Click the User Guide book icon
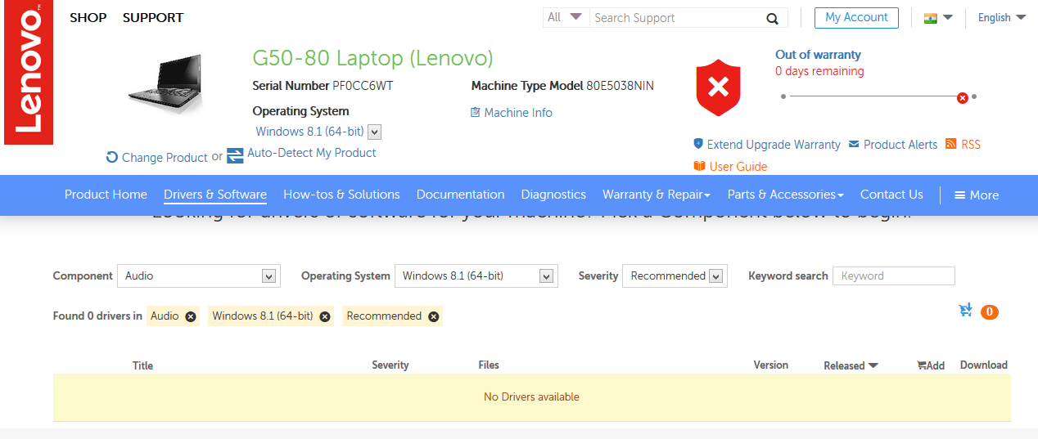The width and height of the screenshot is (1038, 439). (699, 166)
